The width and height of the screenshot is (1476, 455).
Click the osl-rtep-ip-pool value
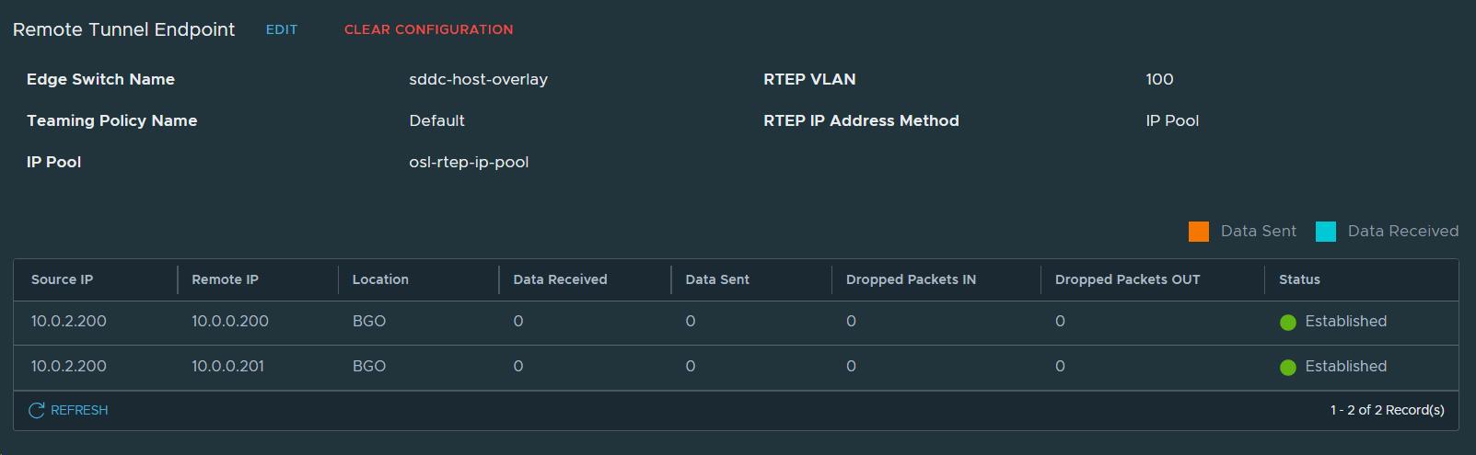[x=469, y=162]
